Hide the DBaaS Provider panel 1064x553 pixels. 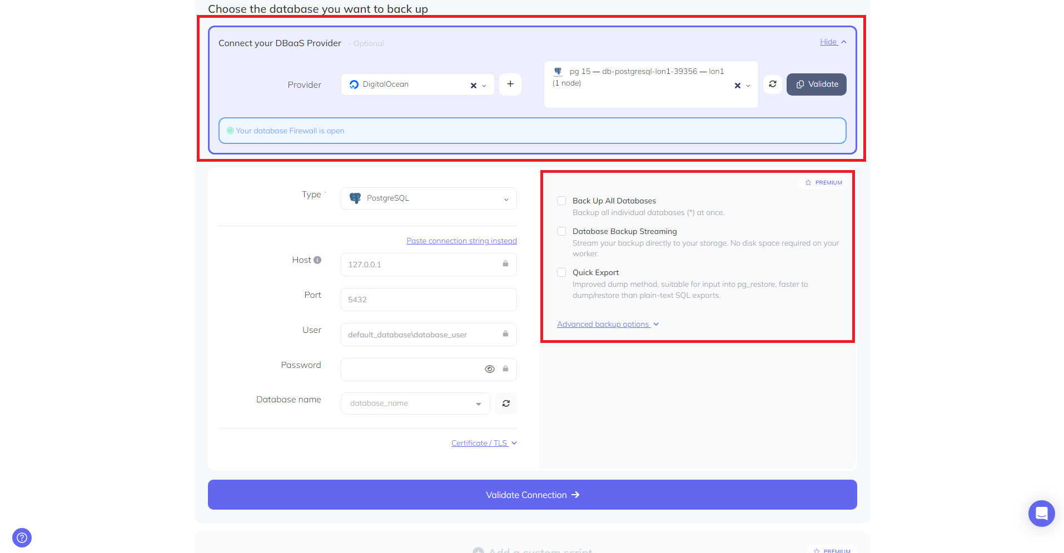click(832, 42)
